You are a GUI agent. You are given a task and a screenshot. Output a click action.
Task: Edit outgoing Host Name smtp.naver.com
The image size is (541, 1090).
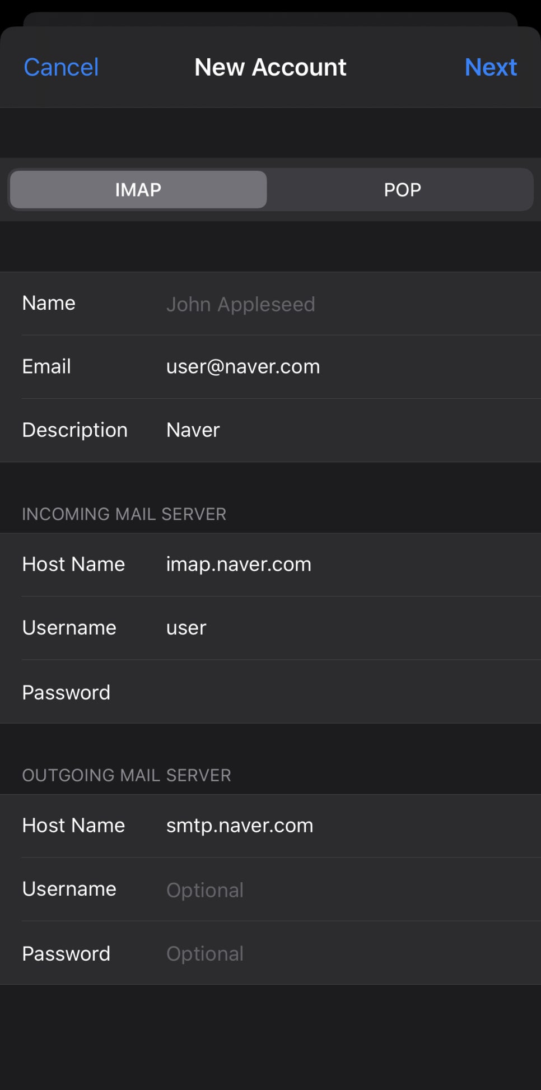270,826
